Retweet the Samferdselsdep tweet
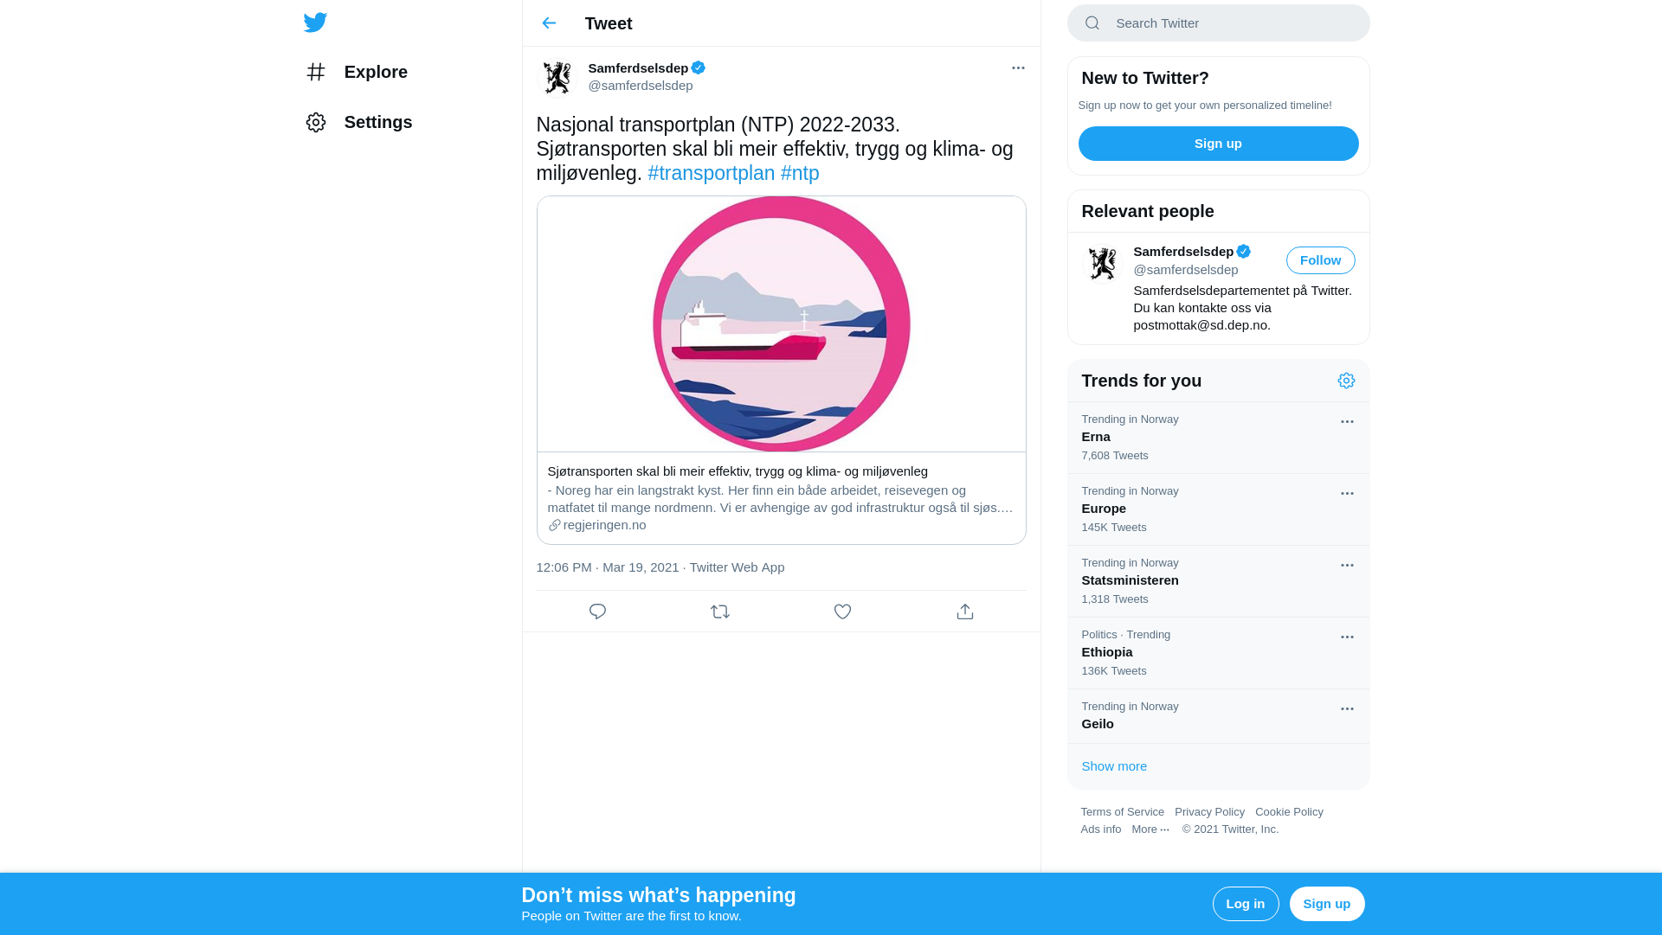 tap(720, 612)
